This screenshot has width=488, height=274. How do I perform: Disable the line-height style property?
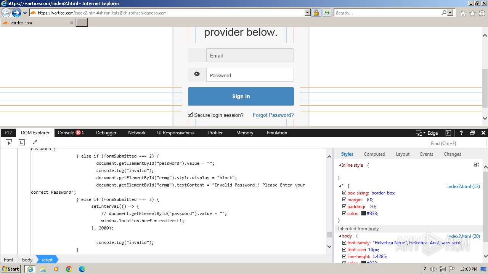point(344,256)
